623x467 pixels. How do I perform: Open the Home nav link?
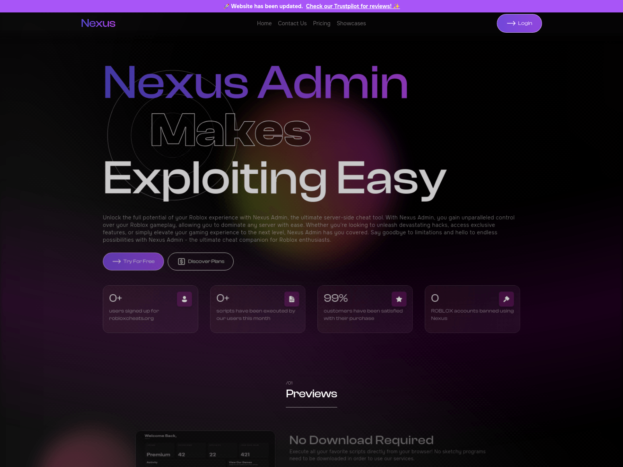point(264,23)
